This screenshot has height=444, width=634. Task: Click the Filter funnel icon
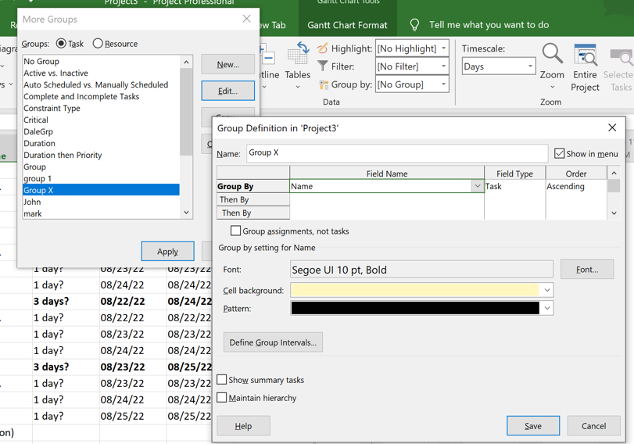coord(323,66)
